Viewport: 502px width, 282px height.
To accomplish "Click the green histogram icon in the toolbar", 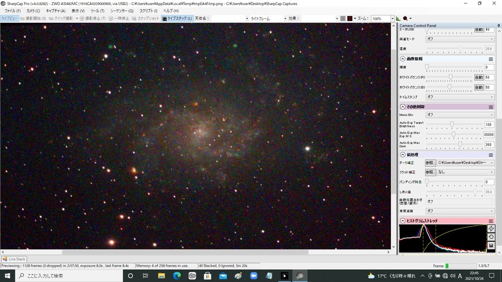I will coord(398,18).
